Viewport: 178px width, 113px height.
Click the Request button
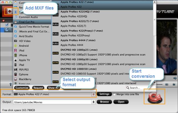point(38,88)
